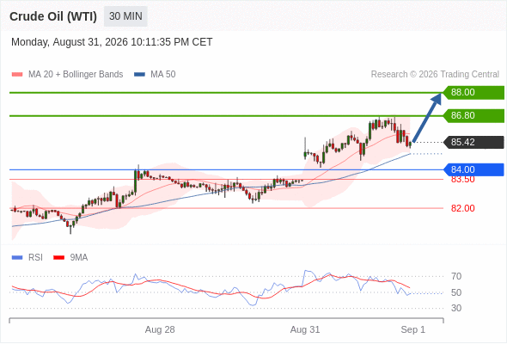Viewport: 507px width, 344px height.
Task: Select the Aug 28 date axis label
Action: 160,329
